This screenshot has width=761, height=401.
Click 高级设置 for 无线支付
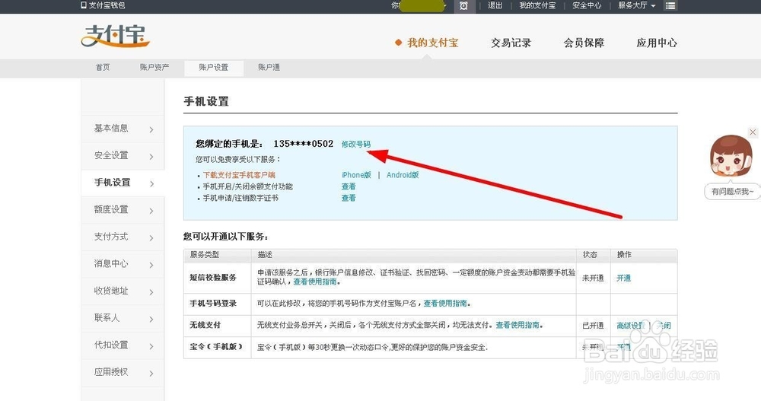(630, 326)
